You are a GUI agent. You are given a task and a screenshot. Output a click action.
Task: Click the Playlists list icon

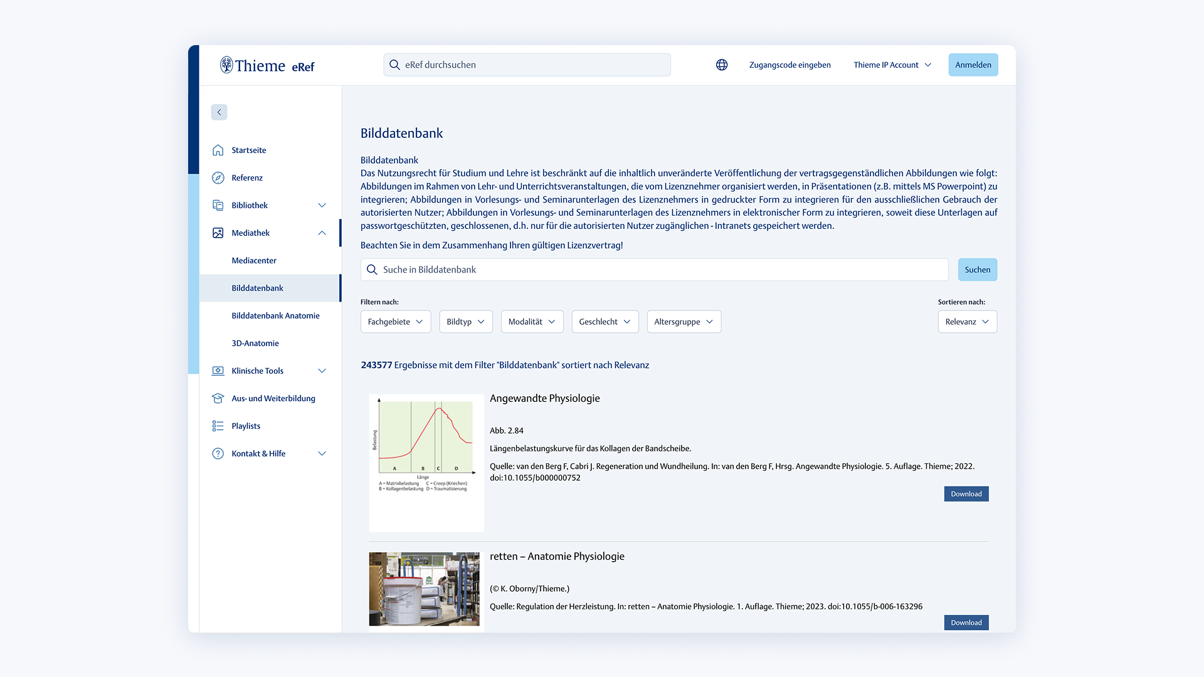pos(218,426)
